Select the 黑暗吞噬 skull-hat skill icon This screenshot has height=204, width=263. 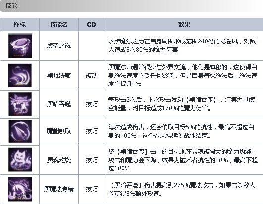[x=20, y=104]
